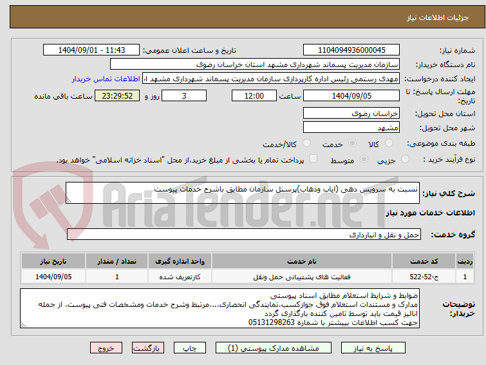This screenshot has height=365, width=486.
Task: Click the توضیحات خریدار text area
Action: tap(220, 308)
